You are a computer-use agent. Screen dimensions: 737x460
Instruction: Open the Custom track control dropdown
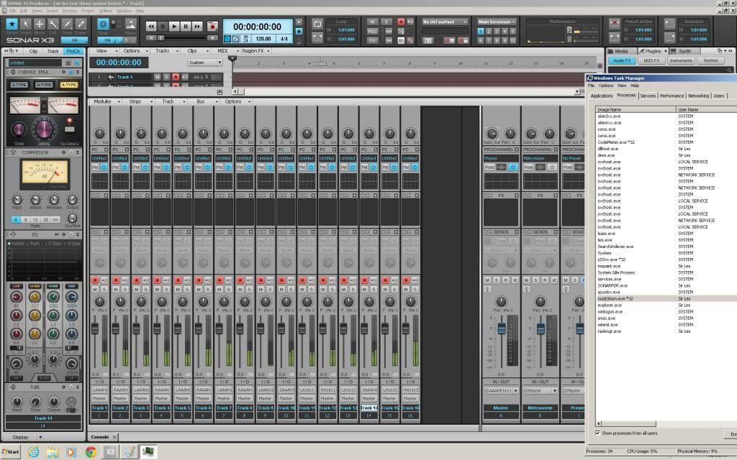click(x=205, y=63)
